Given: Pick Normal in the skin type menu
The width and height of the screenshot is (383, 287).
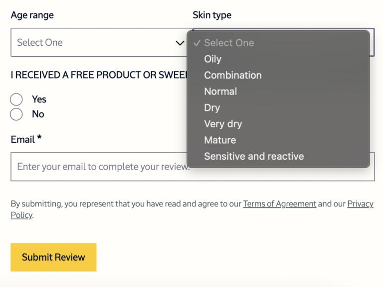Looking at the screenshot, I should point(220,92).
